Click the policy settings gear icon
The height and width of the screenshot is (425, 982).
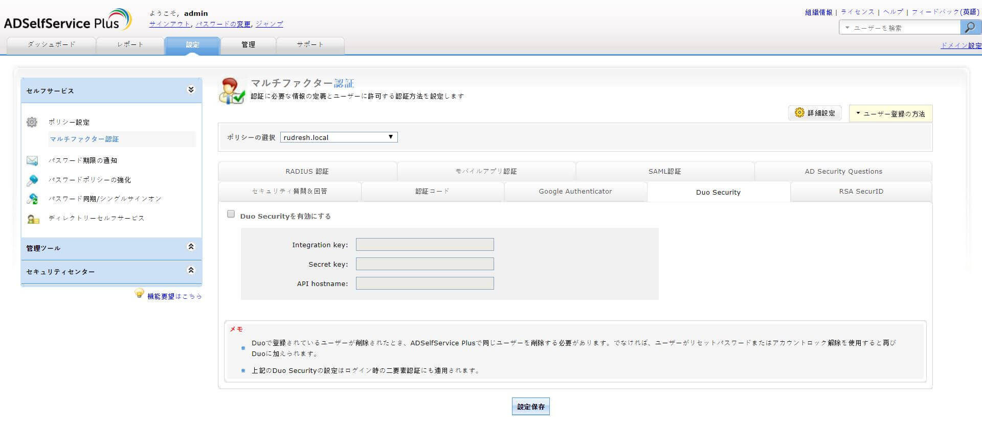(32, 122)
